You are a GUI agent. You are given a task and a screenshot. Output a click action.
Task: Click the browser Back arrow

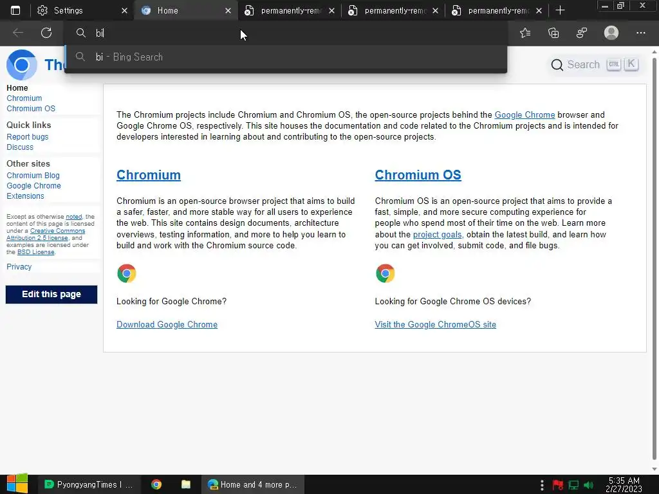click(17, 33)
